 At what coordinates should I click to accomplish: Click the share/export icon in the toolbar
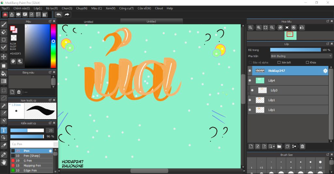(x=12, y=14)
